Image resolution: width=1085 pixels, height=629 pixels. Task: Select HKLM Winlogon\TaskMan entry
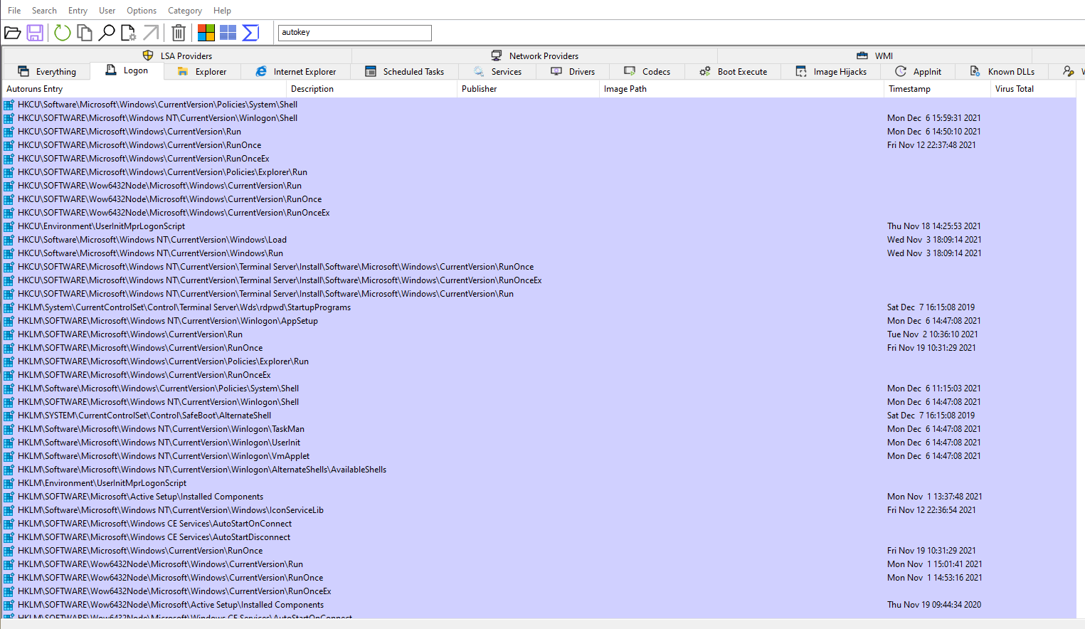539,429
